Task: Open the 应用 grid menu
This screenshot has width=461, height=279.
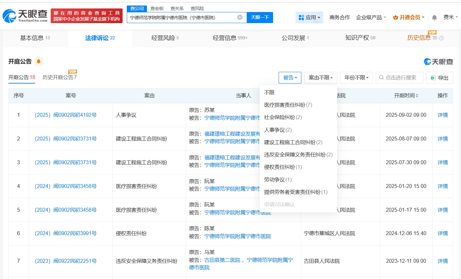Action: pos(309,18)
